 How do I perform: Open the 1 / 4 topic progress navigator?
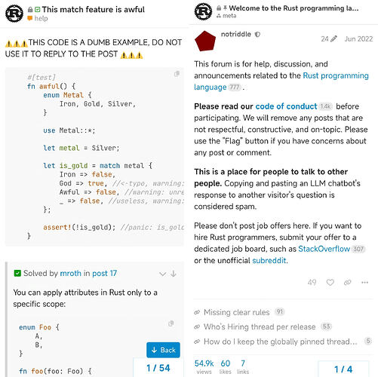tap(343, 369)
